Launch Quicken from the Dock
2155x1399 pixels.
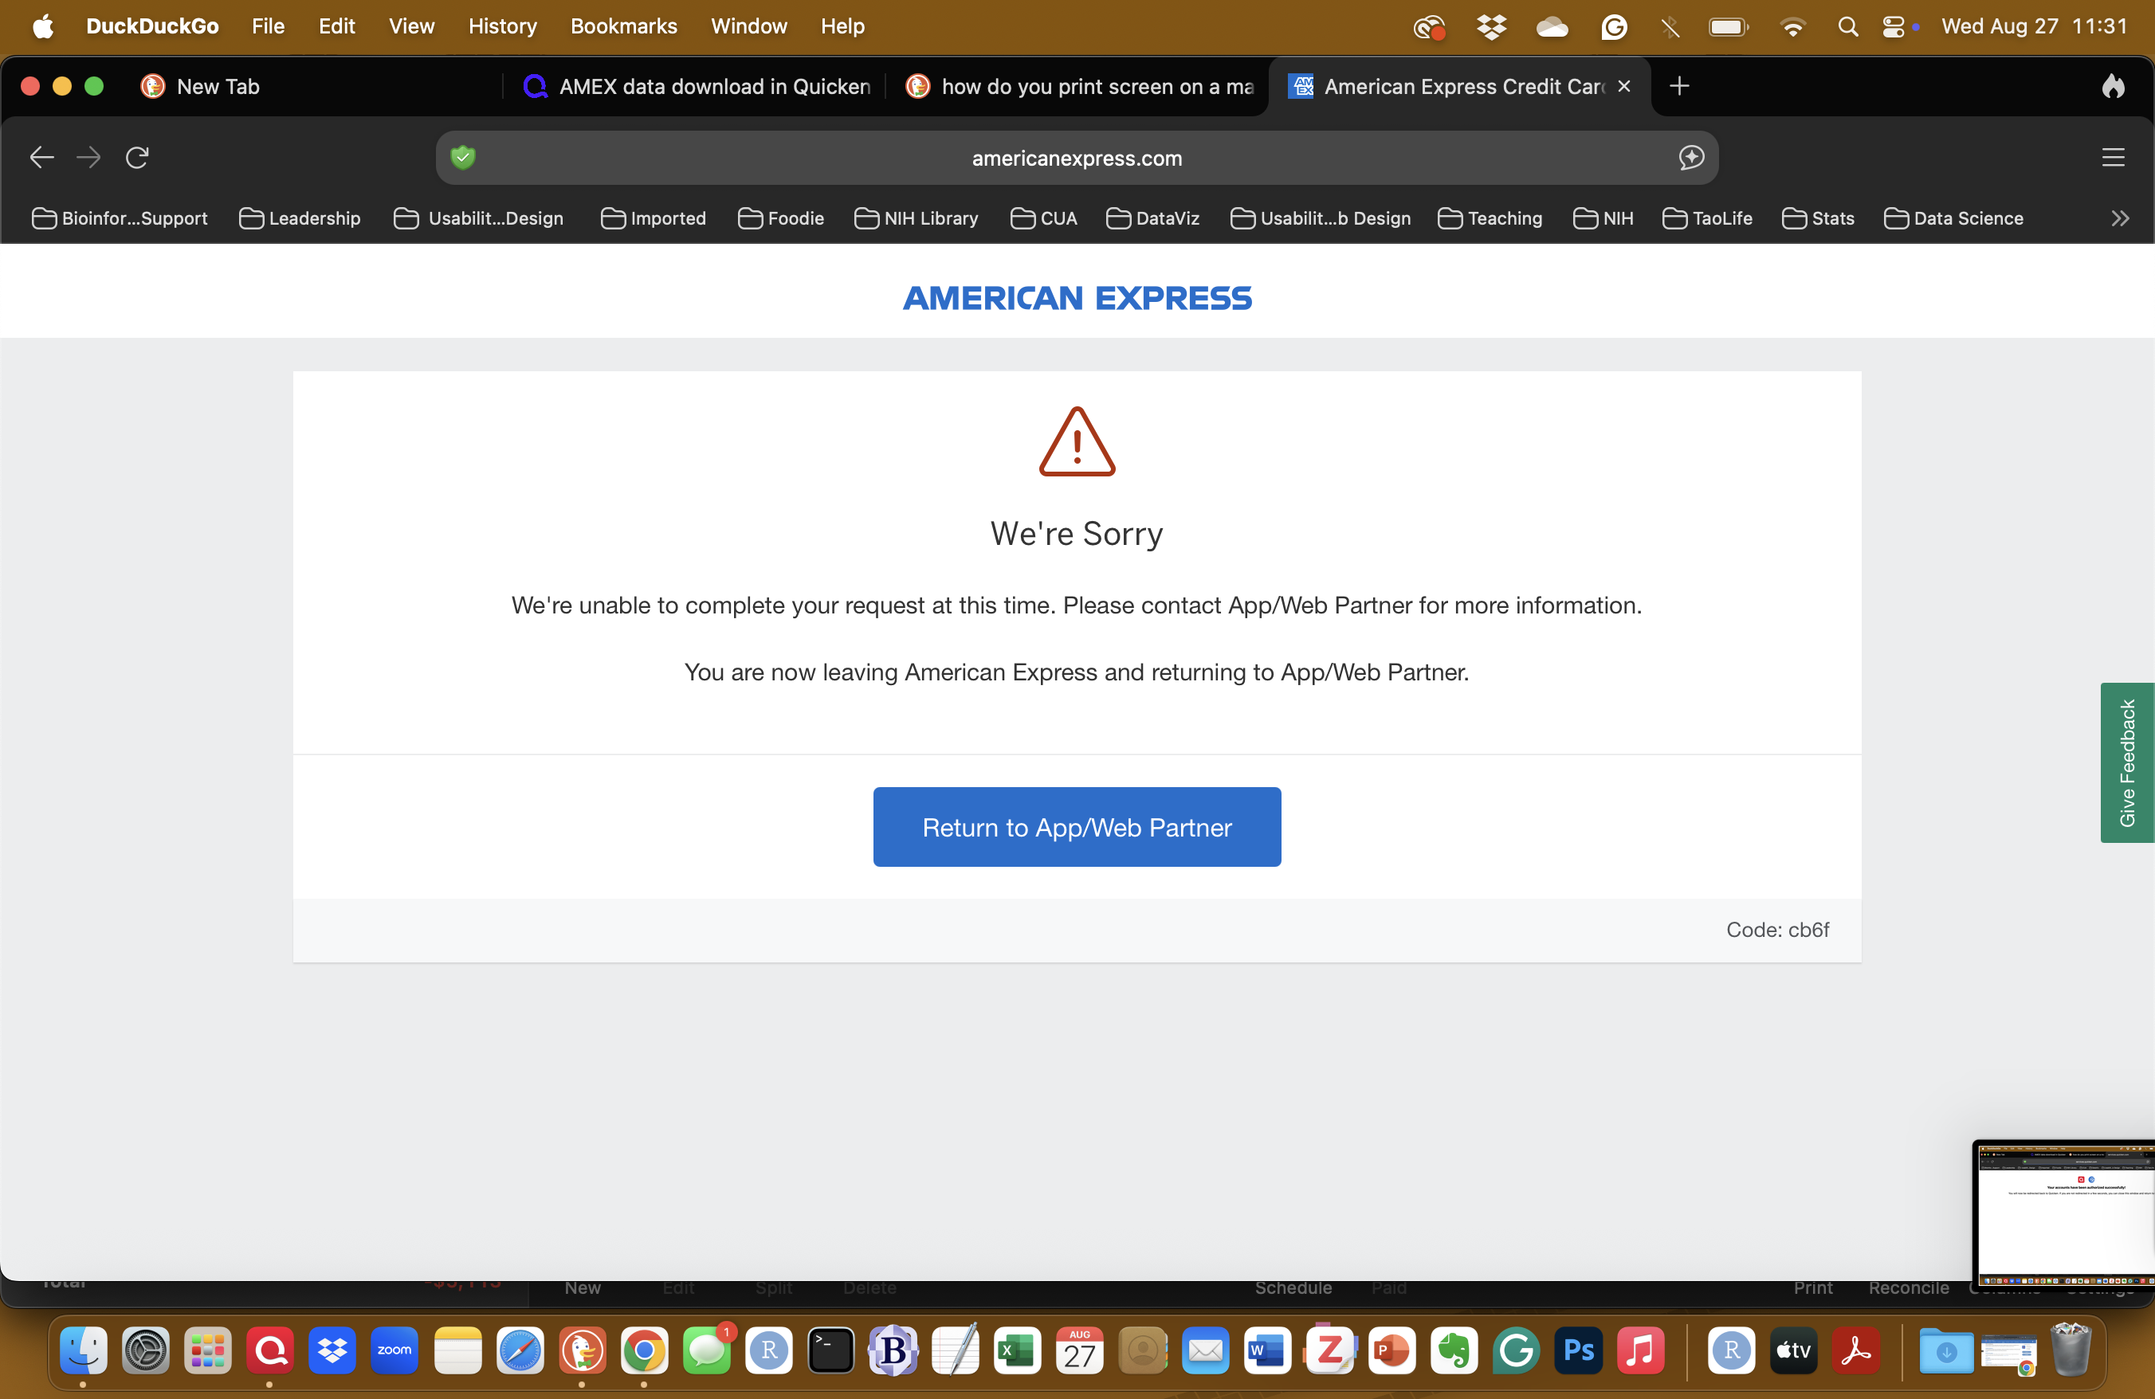coord(270,1350)
